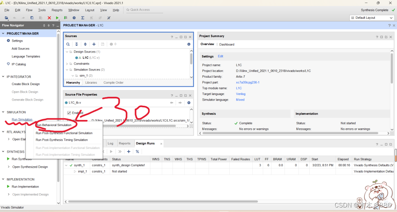
Task: Switch to Log tab
Action: click(111, 144)
